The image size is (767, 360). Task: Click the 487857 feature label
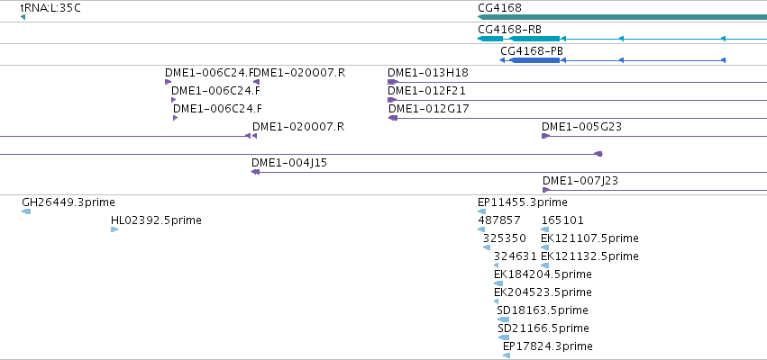[x=499, y=220]
